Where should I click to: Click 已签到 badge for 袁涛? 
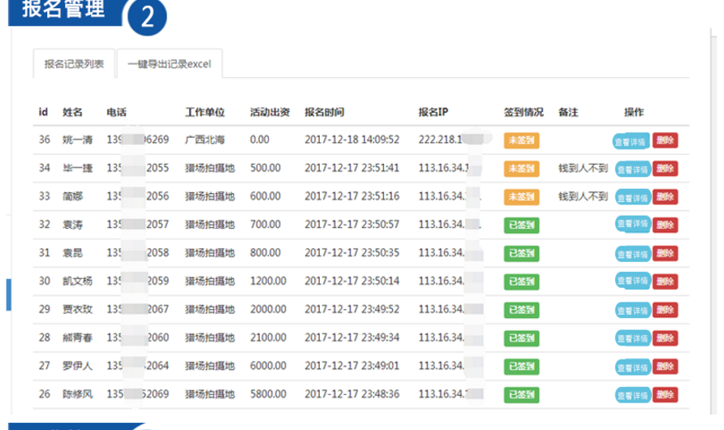(x=521, y=226)
